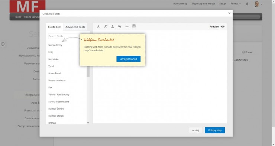
Task: Select the Nazwisko field
Action: (x=53, y=59)
